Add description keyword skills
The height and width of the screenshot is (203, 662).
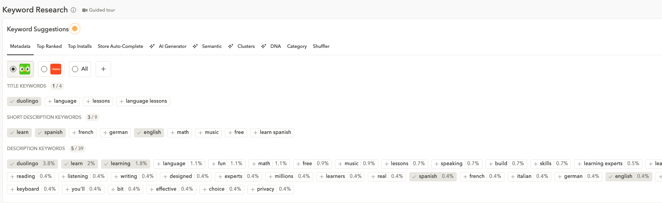pos(551,164)
